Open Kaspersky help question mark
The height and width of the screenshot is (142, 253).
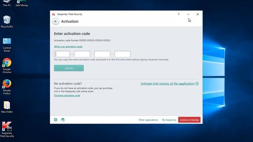(179, 14)
